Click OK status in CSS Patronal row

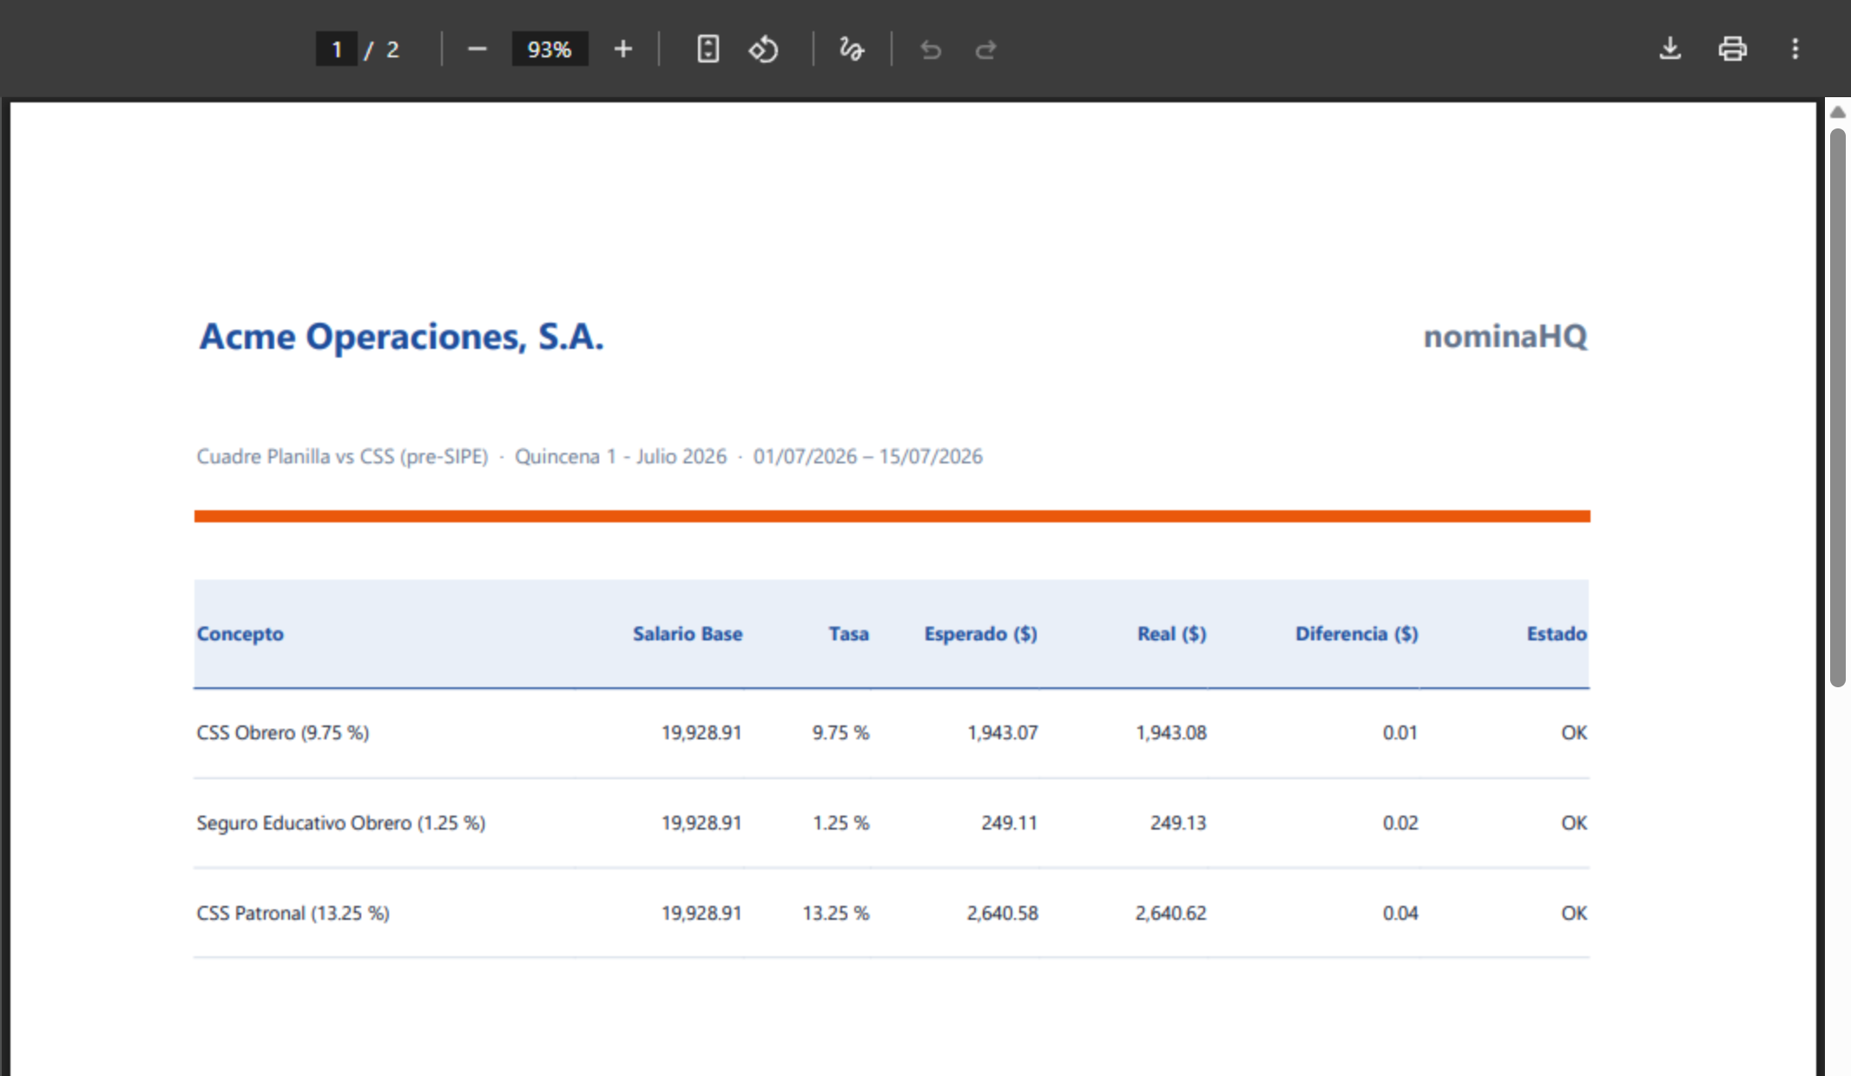click(x=1574, y=913)
